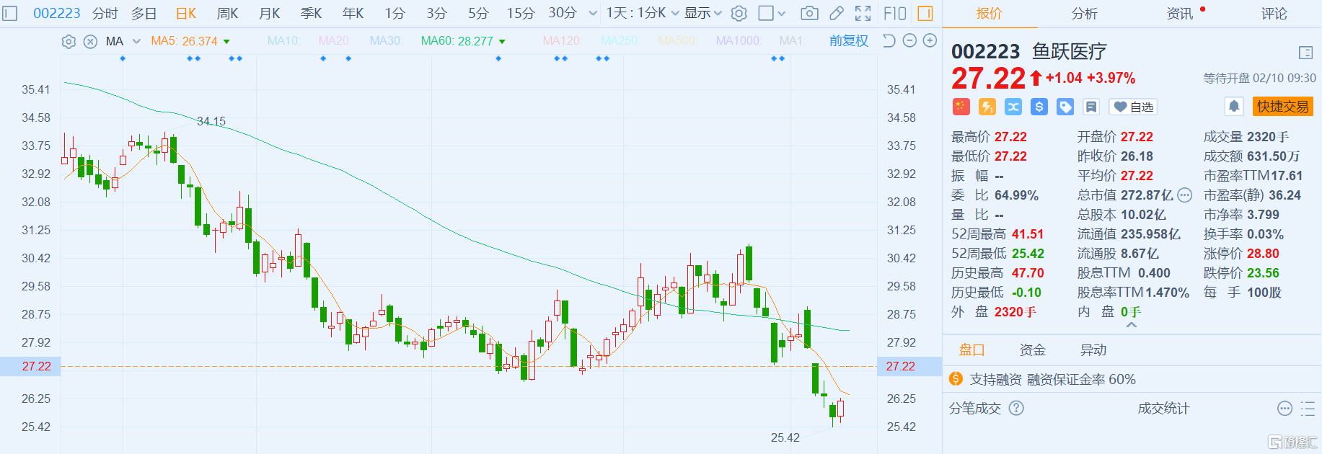Enter fullscreen chart mode
This screenshot has width=1322, height=454.
pyautogui.click(x=863, y=13)
